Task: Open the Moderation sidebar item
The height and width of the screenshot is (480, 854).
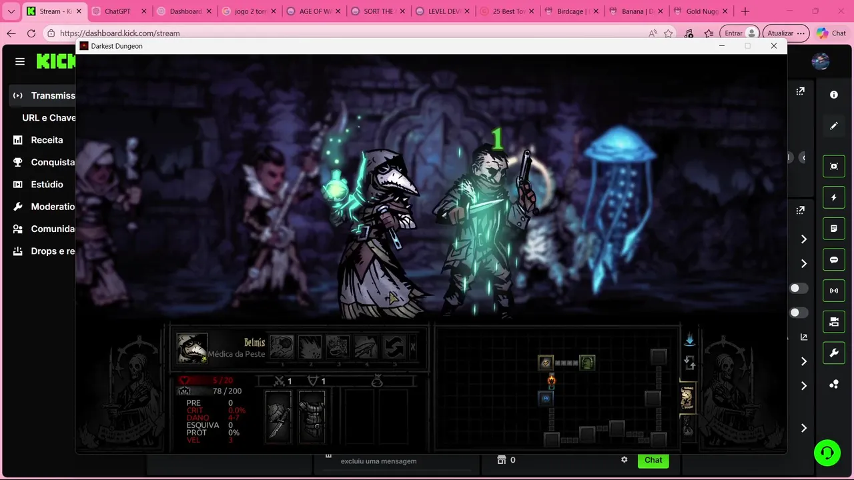Action: [x=45, y=207]
